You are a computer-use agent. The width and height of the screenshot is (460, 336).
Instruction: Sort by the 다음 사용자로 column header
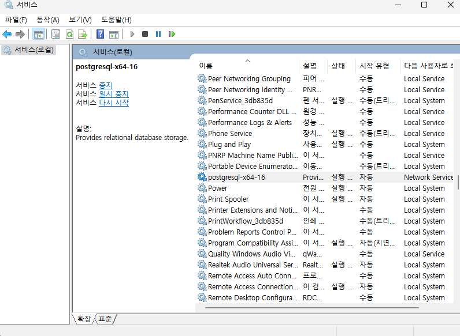click(x=428, y=66)
